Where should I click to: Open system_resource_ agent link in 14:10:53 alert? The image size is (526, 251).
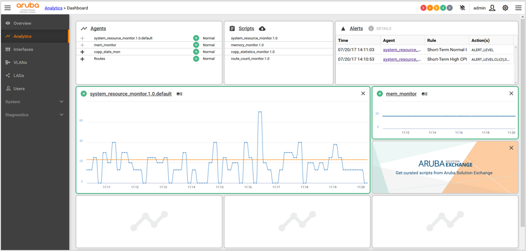(x=402, y=59)
